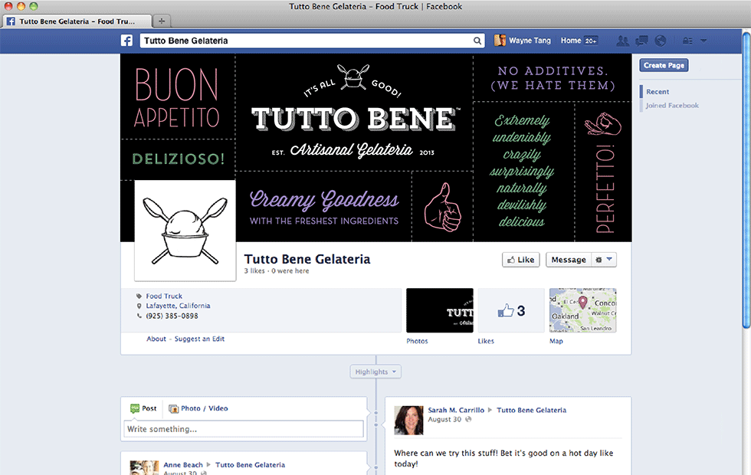Screen dimensions: 751x475
Task: Open the Map thumbnail tile
Action: pos(583,310)
